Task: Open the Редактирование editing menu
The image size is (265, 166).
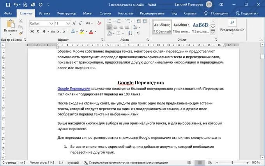Action: coord(232,27)
